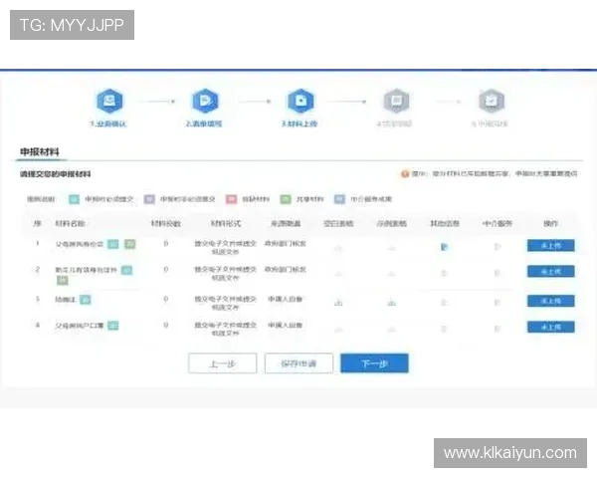Click the blue-grey 中介 service legend icon

pyautogui.click(x=339, y=199)
